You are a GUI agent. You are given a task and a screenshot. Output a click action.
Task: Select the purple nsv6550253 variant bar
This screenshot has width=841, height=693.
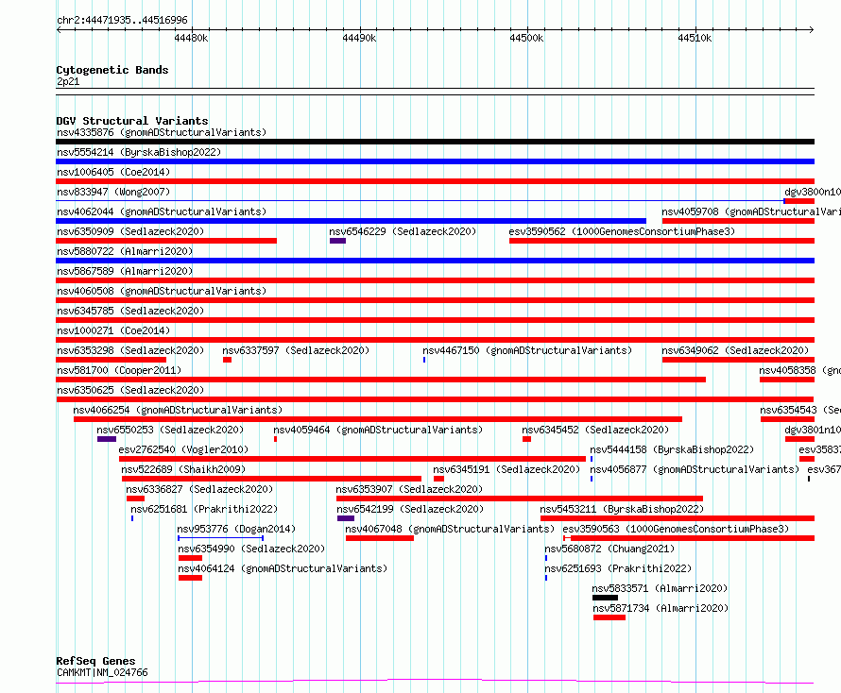click(107, 439)
